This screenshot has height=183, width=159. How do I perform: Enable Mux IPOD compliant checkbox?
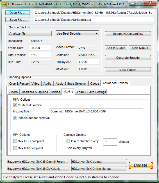15,141
